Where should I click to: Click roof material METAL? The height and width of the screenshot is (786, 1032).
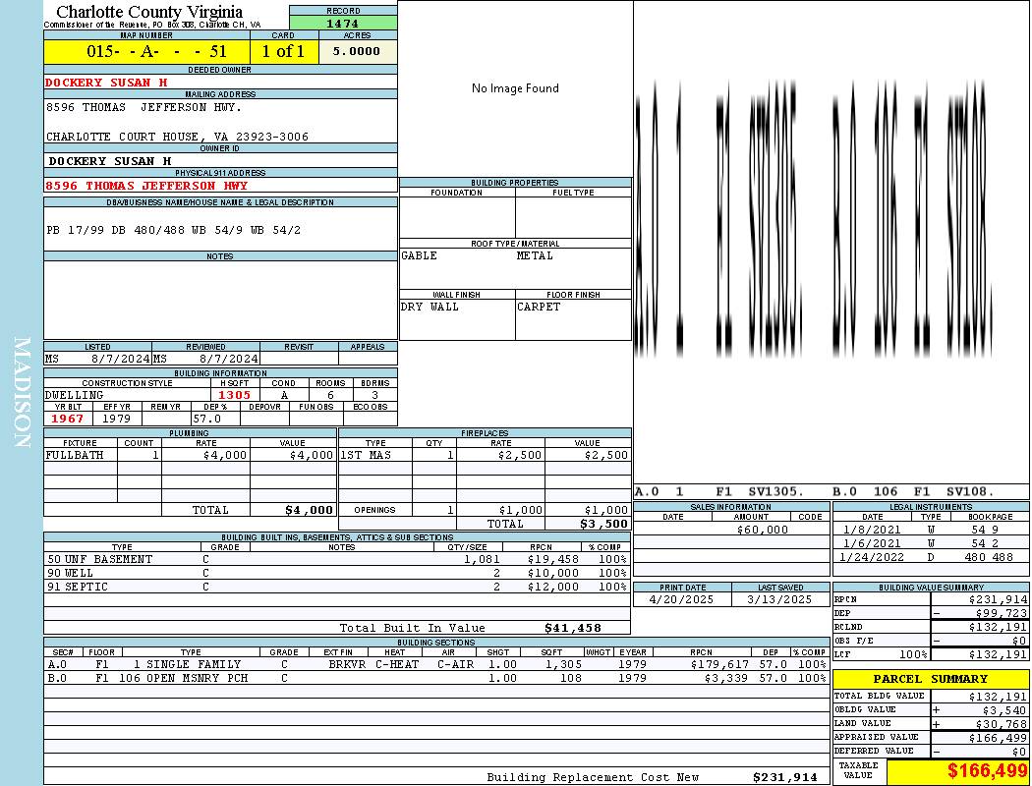(x=535, y=255)
